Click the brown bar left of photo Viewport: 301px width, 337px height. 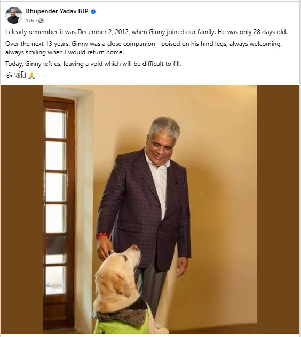[x=22, y=209]
